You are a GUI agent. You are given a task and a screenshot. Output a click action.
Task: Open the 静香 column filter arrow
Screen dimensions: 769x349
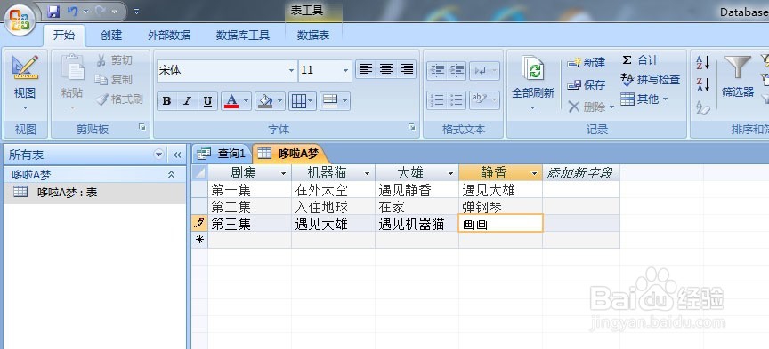click(x=535, y=173)
